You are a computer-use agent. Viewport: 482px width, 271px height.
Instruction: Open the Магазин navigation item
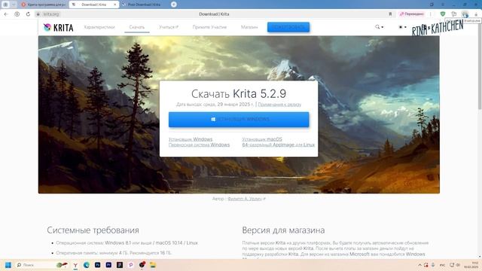[249, 27]
